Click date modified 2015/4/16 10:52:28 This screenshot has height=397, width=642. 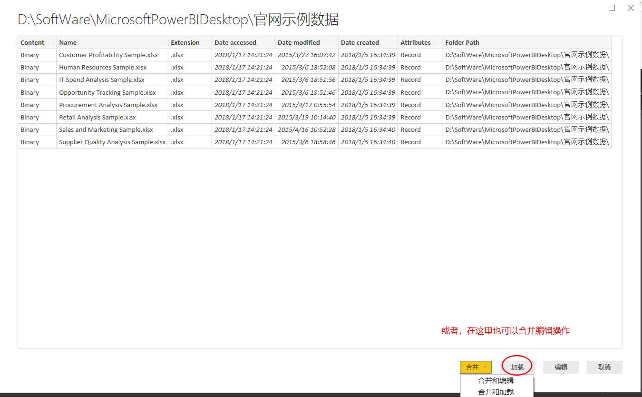click(307, 129)
